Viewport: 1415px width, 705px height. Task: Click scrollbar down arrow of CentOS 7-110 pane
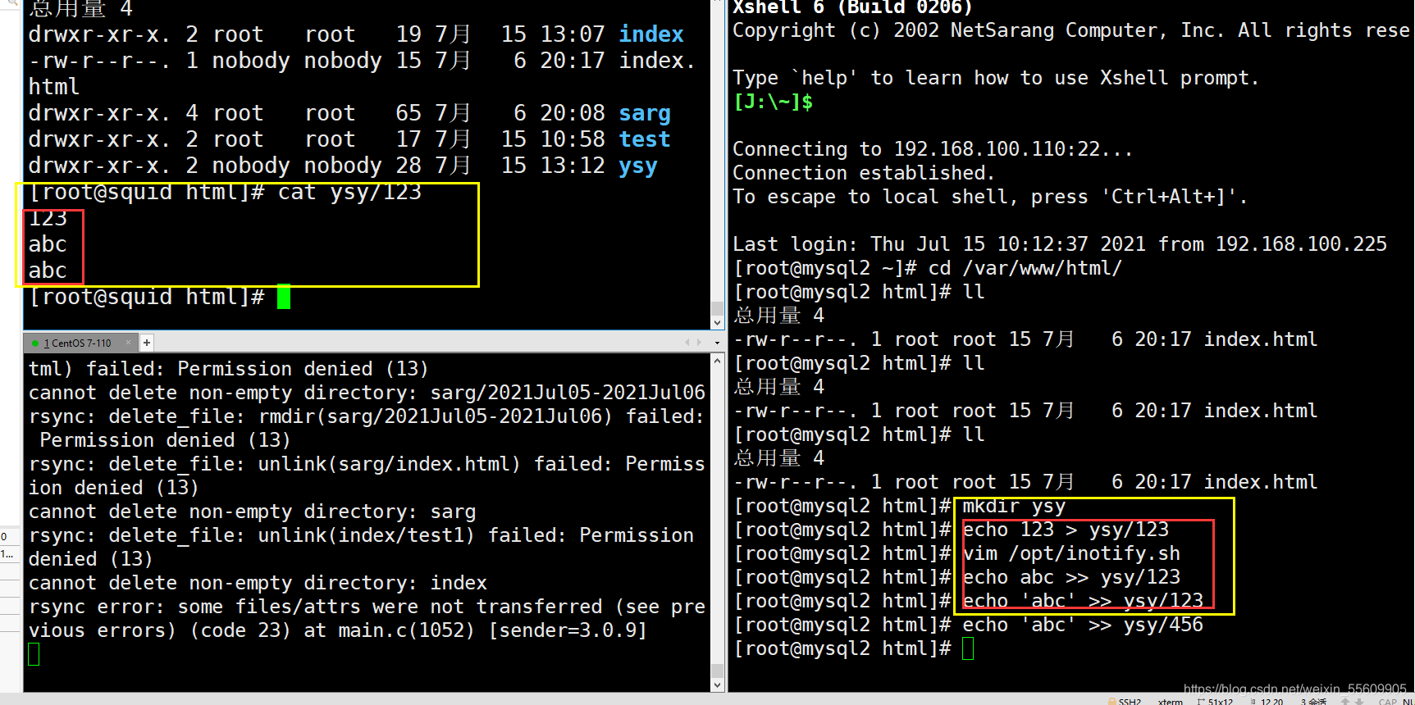pos(717,685)
